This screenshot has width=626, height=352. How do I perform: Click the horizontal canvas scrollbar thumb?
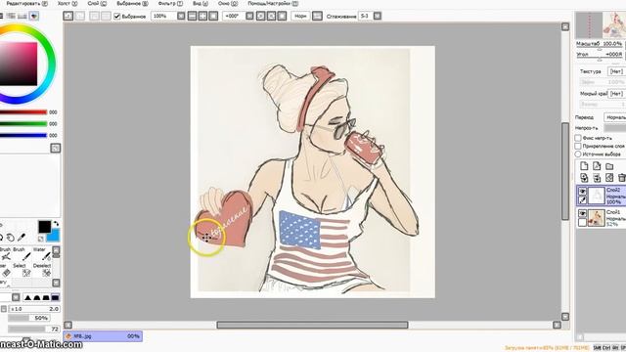point(312,325)
